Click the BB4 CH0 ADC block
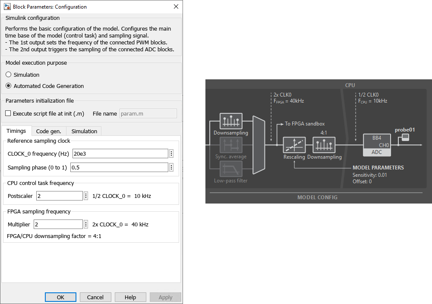Screen dimensions: 432x304 pos(377,145)
